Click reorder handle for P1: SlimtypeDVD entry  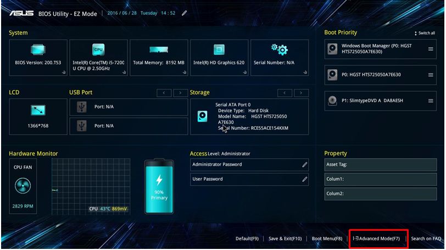(431, 101)
